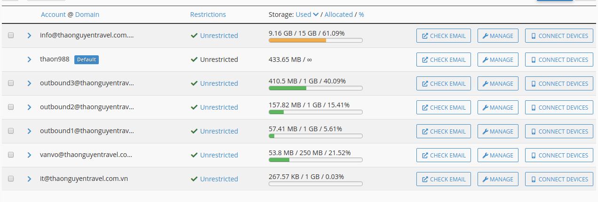Click wrench icon for outbound1 Manage

pyautogui.click(x=486, y=131)
